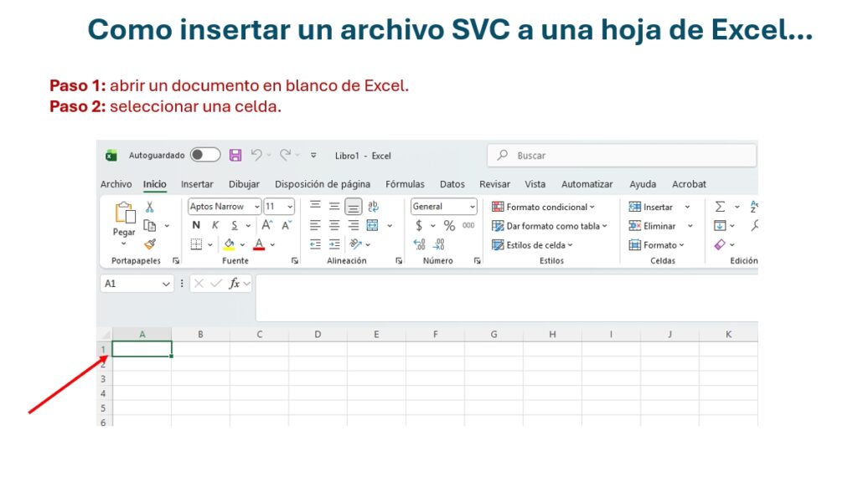Select the Format Painter brush
The image size is (858, 477).
click(x=150, y=244)
